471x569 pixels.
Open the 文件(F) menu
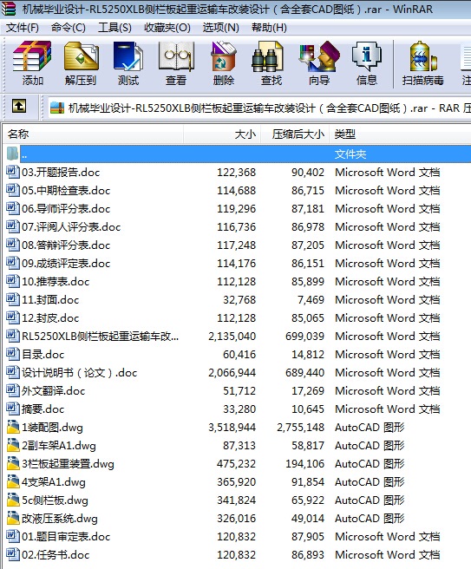point(23,28)
